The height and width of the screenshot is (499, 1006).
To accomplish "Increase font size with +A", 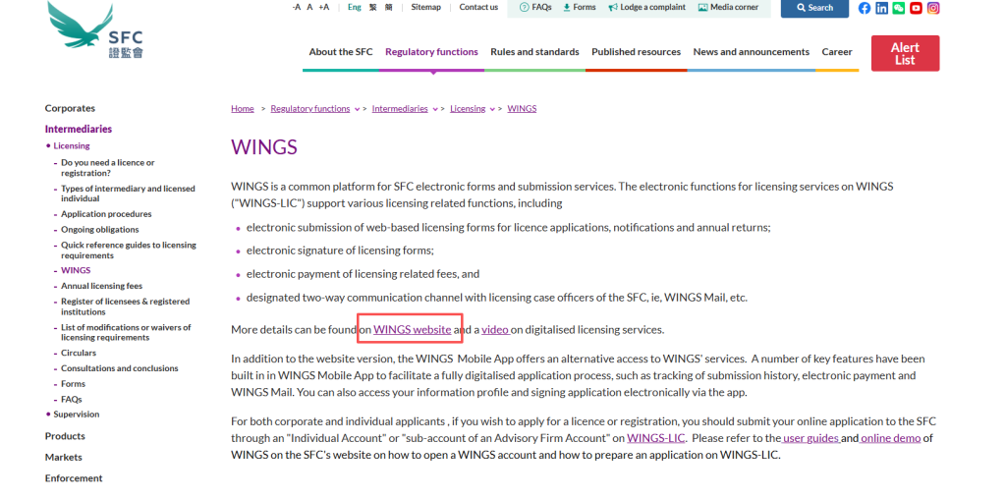I will (x=323, y=7).
